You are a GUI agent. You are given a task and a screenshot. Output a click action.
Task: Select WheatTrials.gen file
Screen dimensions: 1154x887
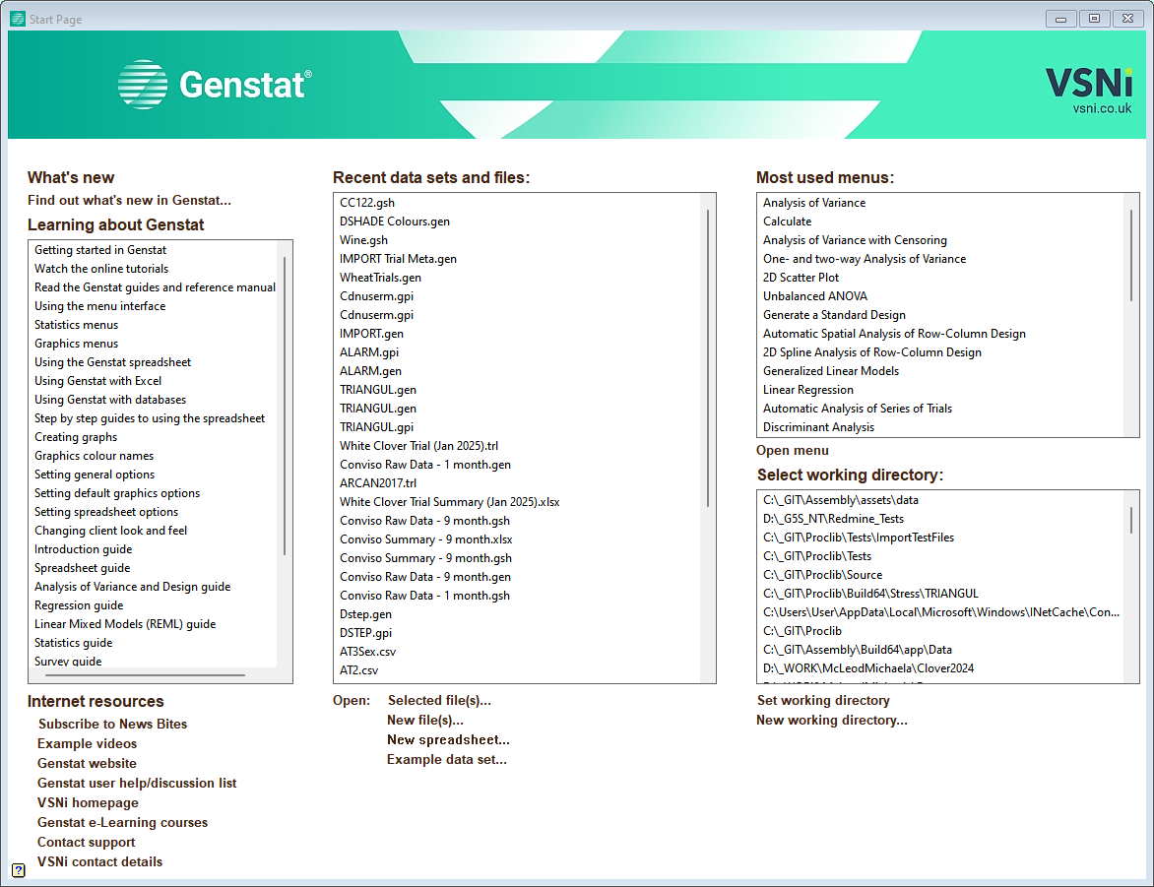coord(380,278)
